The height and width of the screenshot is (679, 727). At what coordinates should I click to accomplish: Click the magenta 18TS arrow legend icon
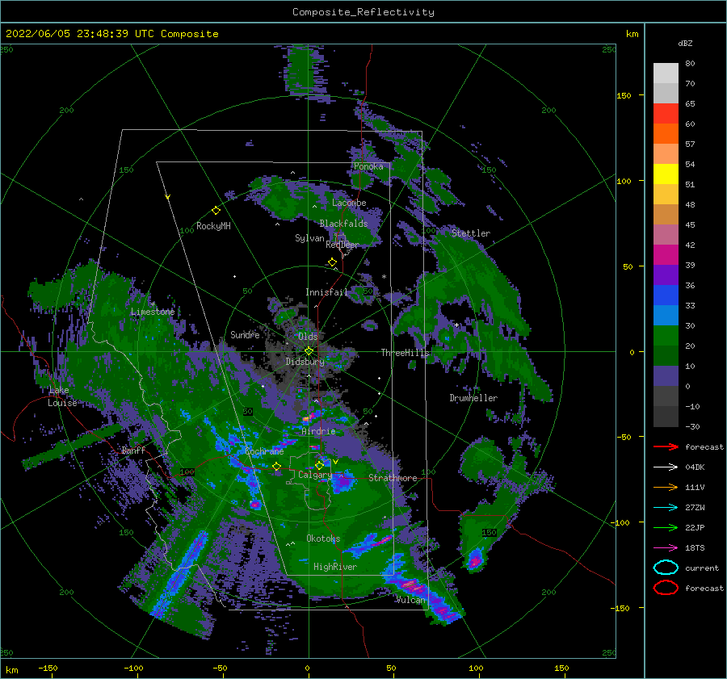click(666, 548)
